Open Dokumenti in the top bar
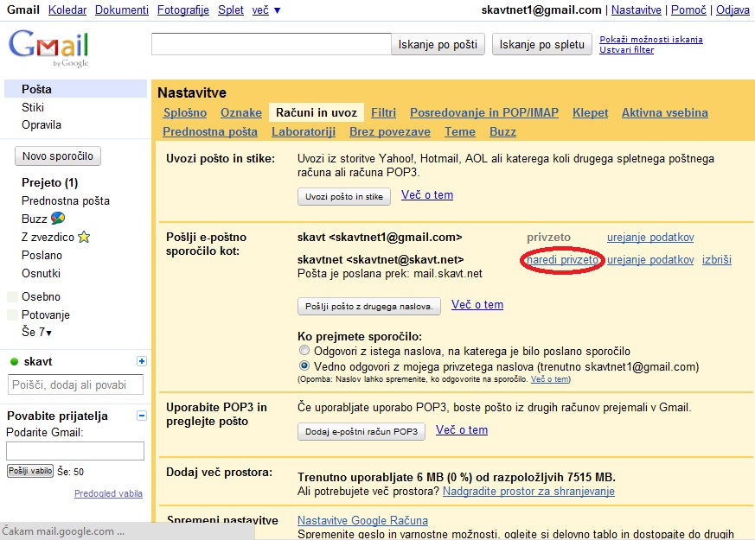The height and width of the screenshot is (540, 755). pyautogui.click(x=122, y=10)
